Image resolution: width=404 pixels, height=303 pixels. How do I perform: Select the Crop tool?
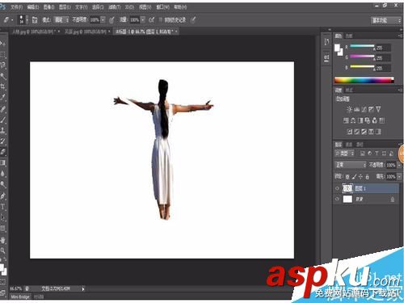point(2,87)
